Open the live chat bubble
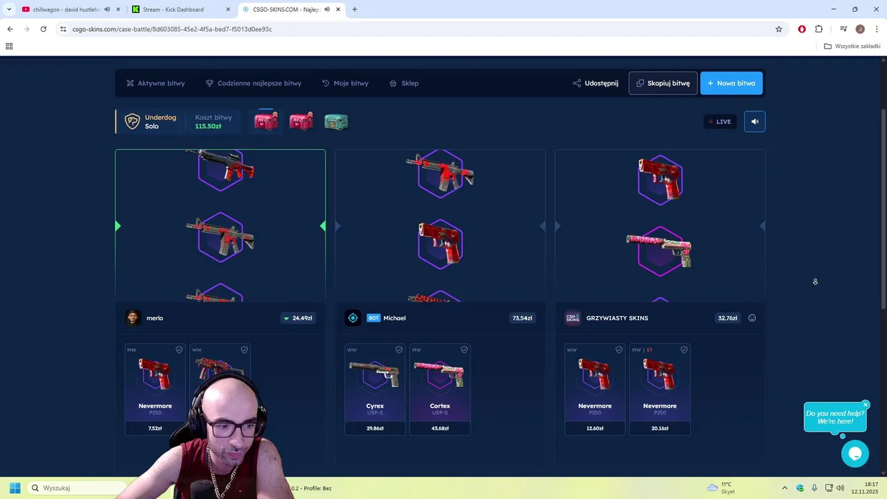Screen dimensions: 887x499 (x=854, y=454)
